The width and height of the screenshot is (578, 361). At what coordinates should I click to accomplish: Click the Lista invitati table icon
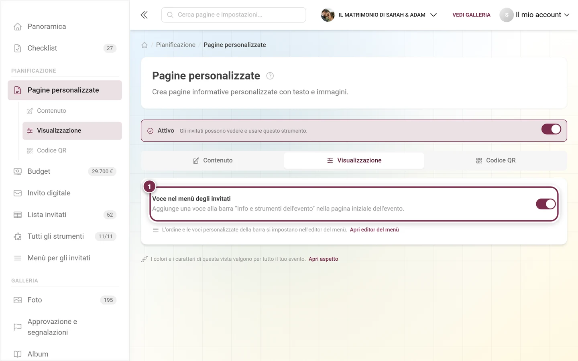tap(18, 215)
